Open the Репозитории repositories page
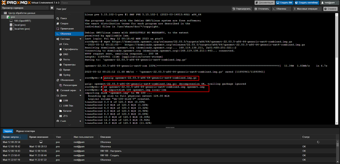The image size is (340, 164). [x=70, y=85]
